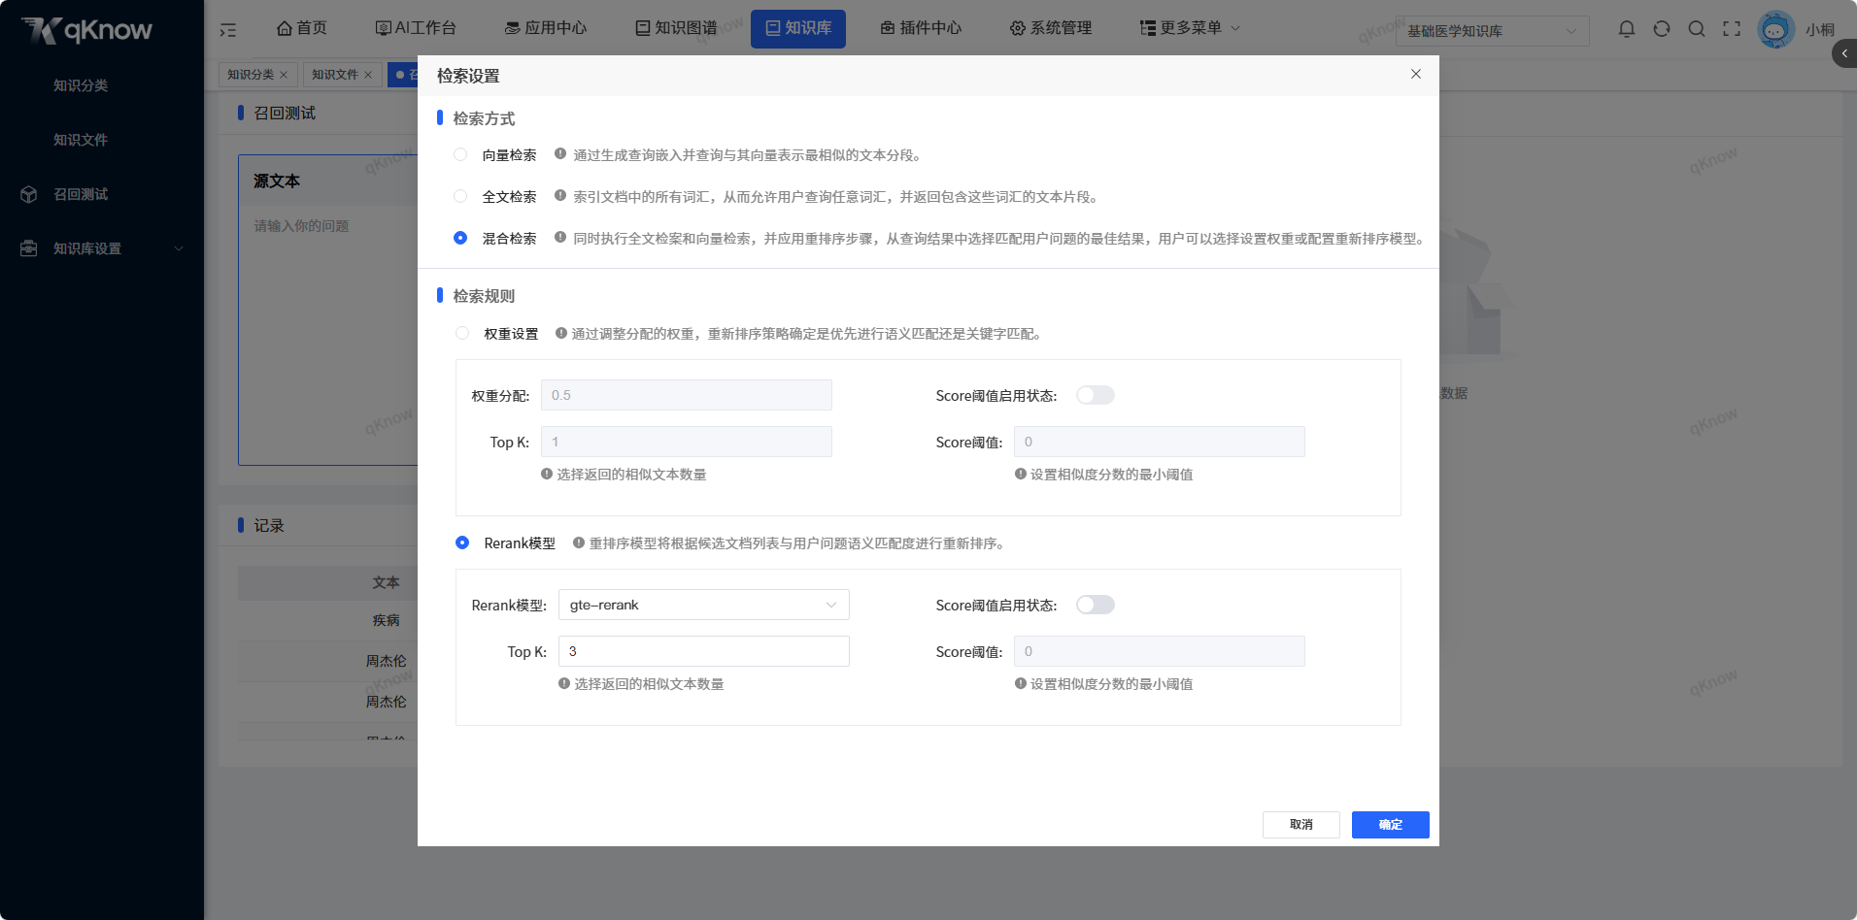Open 插件中心 menu item

click(x=921, y=28)
